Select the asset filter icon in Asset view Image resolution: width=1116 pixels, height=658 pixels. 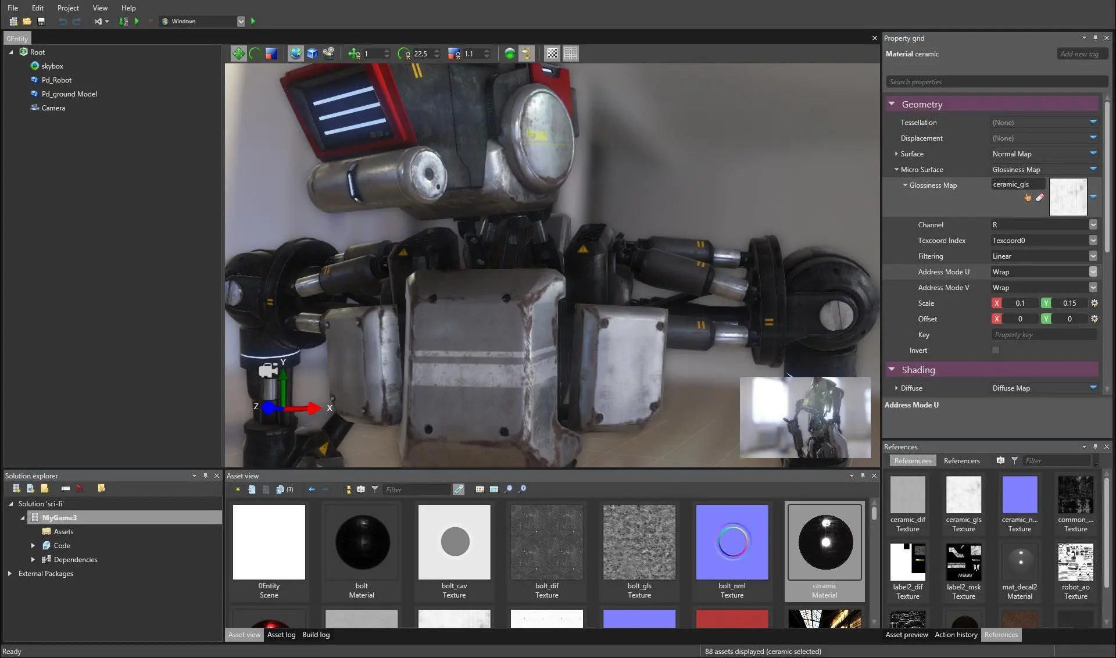374,489
